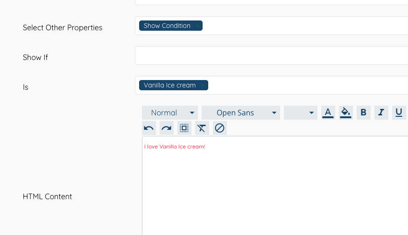
Task: Open the background fill color tool
Action: click(346, 113)
